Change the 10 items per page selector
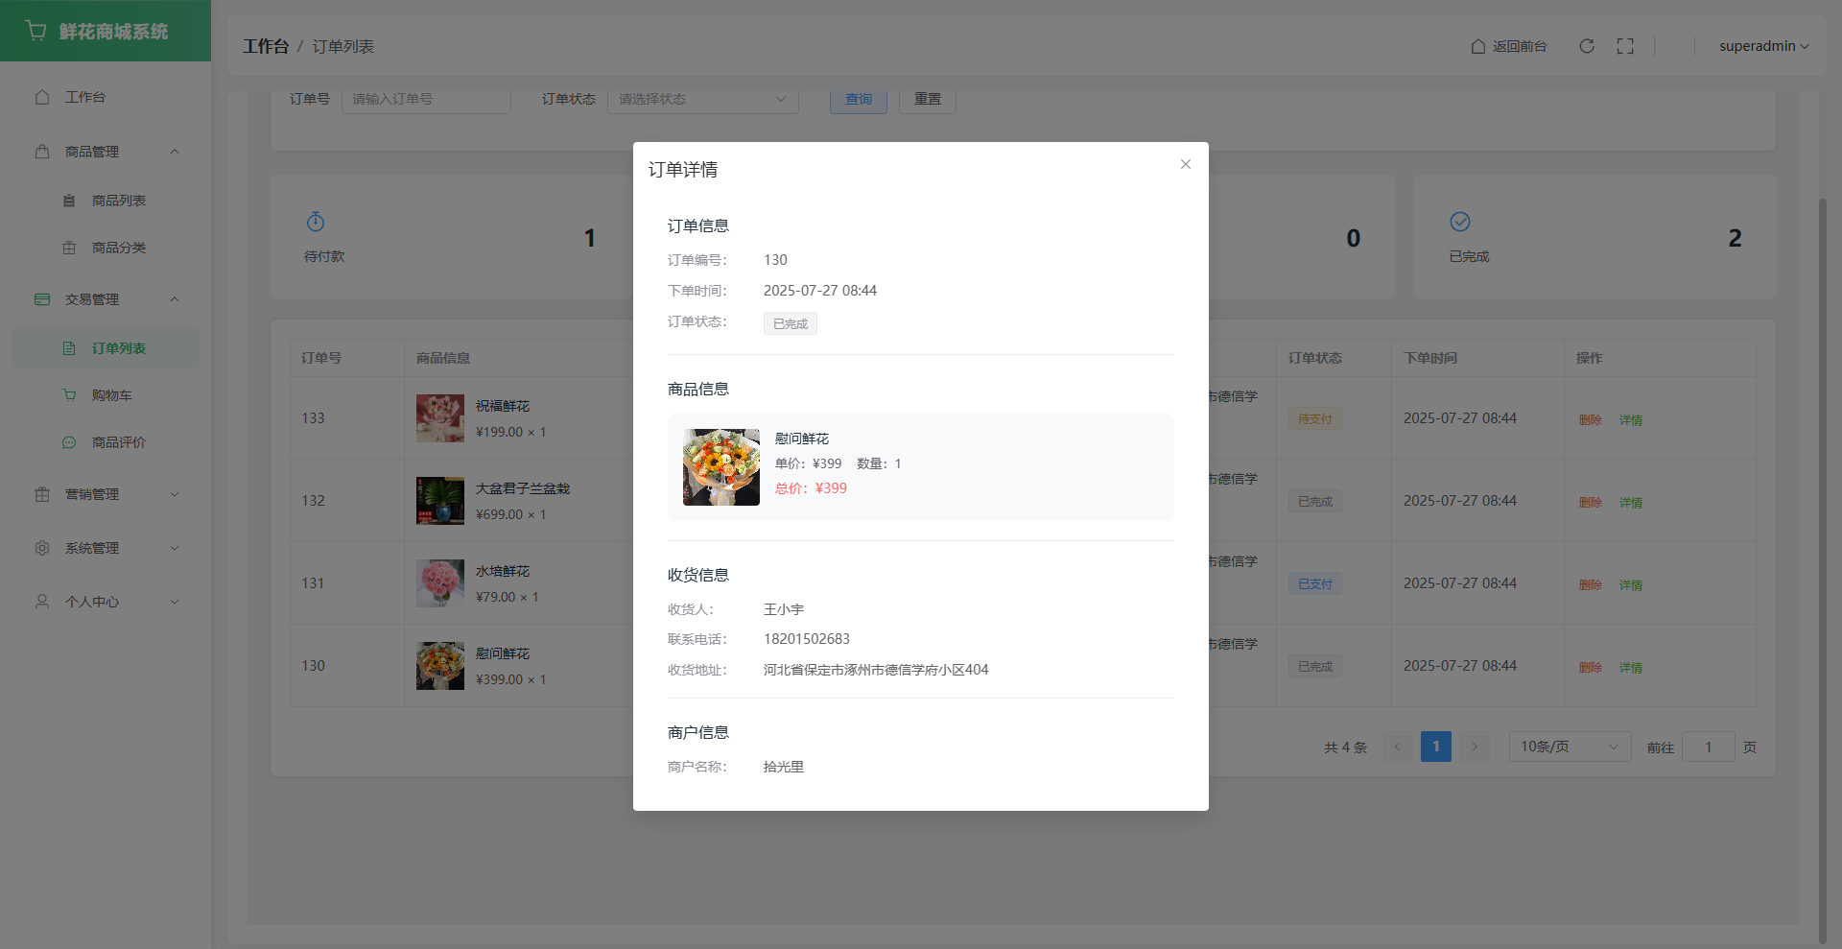This screenshot has width=1842, height=949. click(x=1569, y=747)
